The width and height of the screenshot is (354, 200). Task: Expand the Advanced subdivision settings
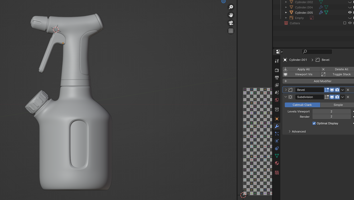coord(290,131)
